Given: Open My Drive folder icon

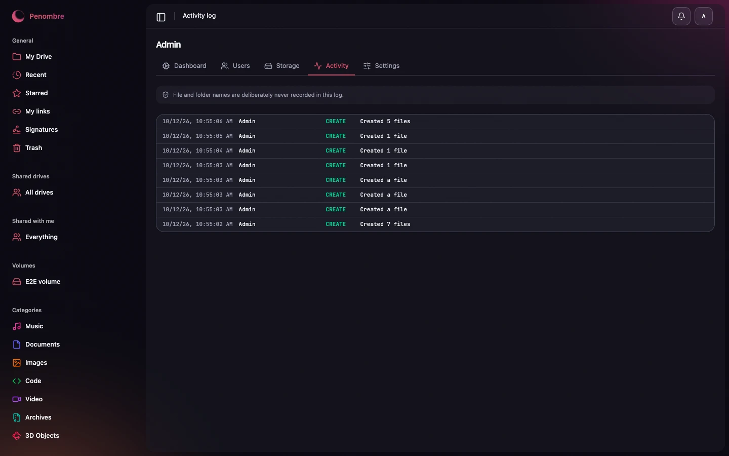Looking at the screenshot, I should [17, 57].
